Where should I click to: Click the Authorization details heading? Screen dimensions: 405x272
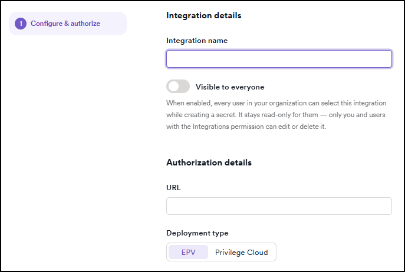tap(209, 162)
